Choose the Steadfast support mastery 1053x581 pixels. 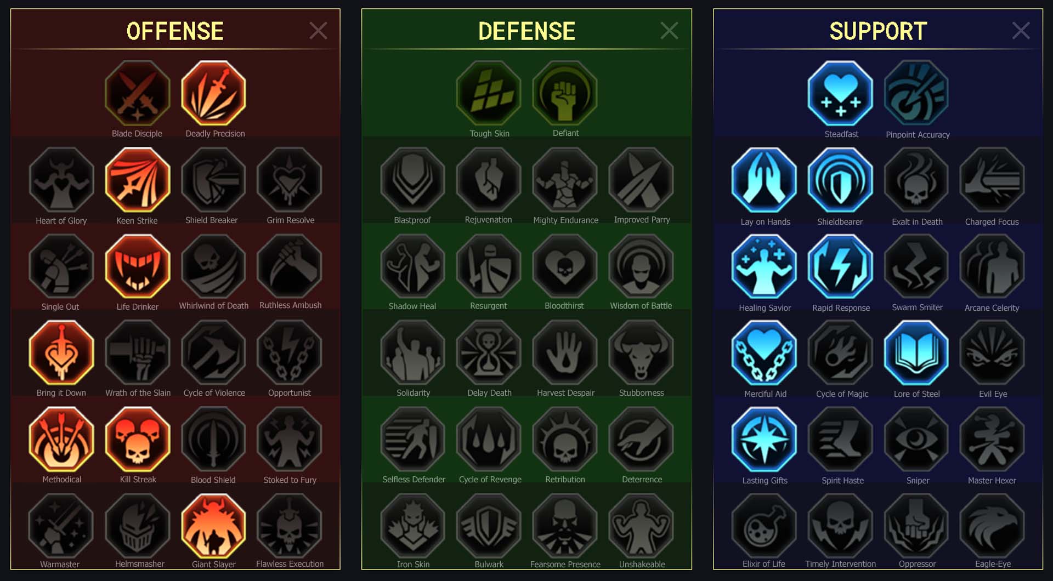pyautogui.click(x=840, y=93)
